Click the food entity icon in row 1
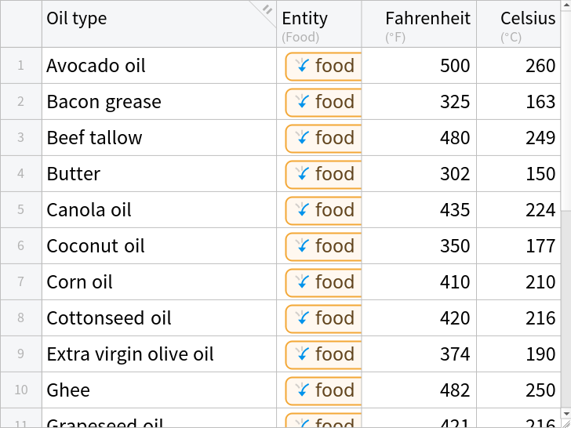The image size is (571, 428). (x=300, y=66)
